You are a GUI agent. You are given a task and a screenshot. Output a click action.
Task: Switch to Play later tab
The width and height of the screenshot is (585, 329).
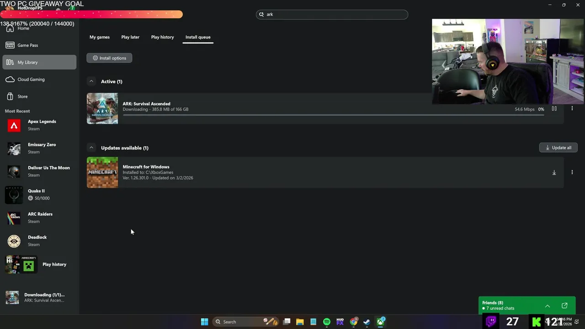(130, 37)
